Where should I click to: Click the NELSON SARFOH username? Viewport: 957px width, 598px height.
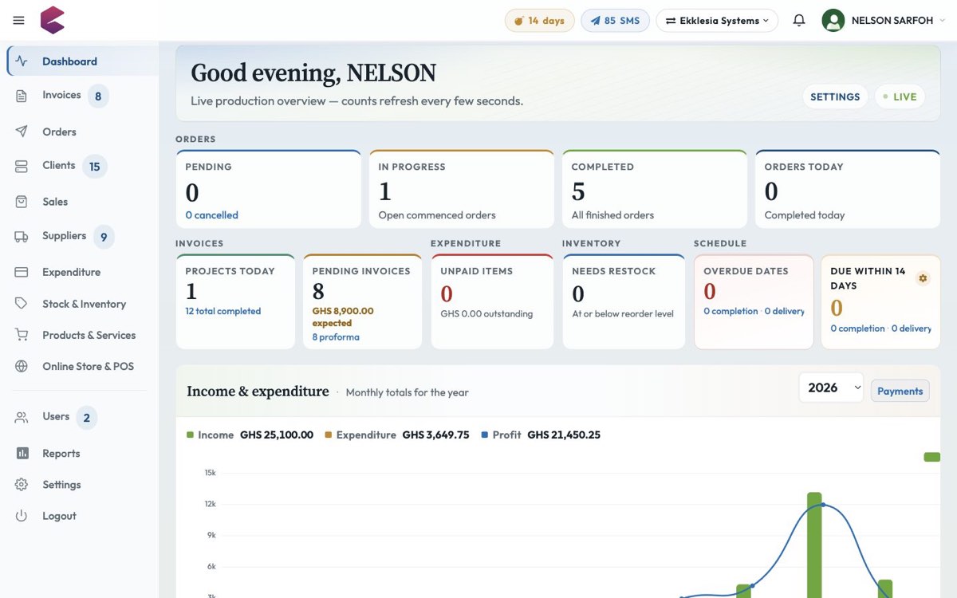(892, 21)
